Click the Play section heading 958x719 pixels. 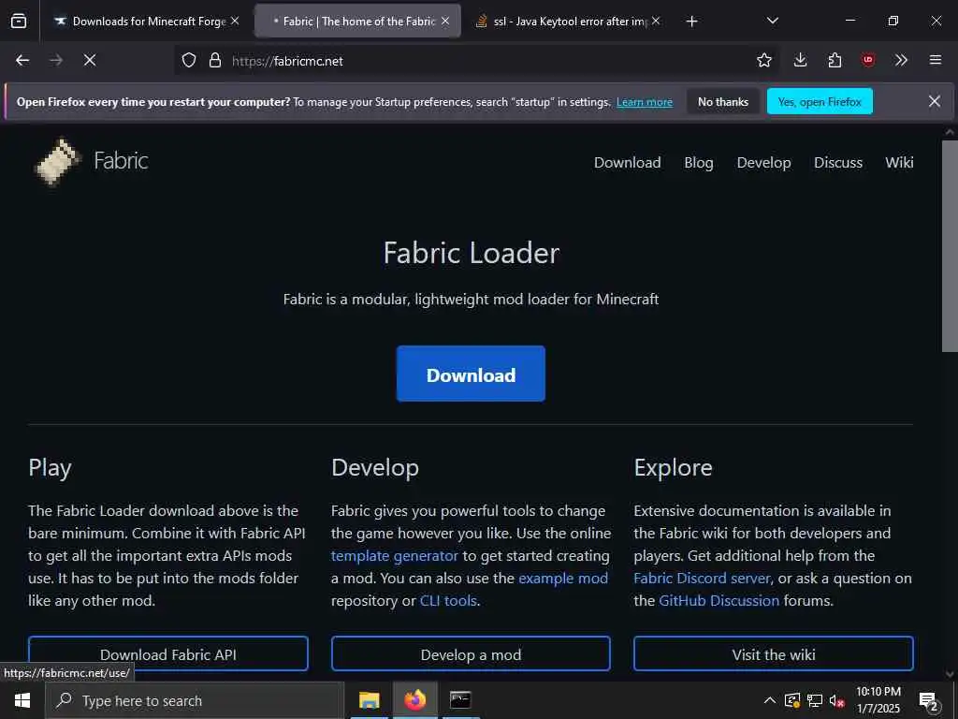point(51,468)
